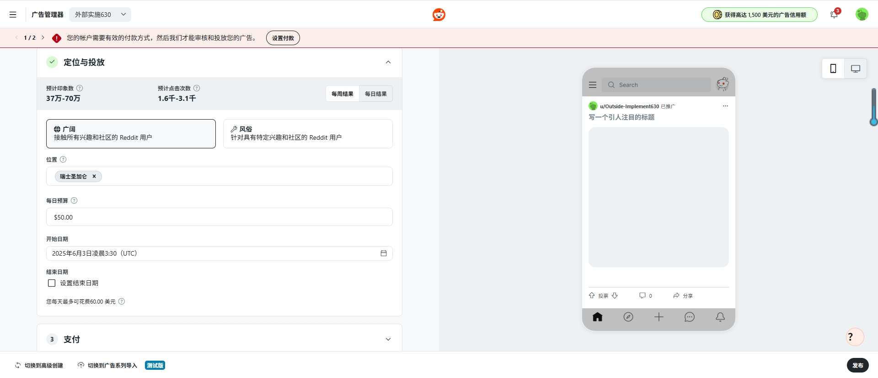Tap preview home tab icon
878x378 pixels.
(598, 317)
